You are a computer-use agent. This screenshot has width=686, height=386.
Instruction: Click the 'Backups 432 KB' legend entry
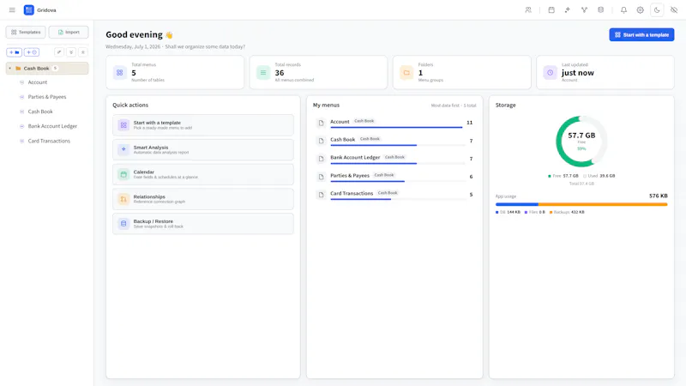point(567,212)
